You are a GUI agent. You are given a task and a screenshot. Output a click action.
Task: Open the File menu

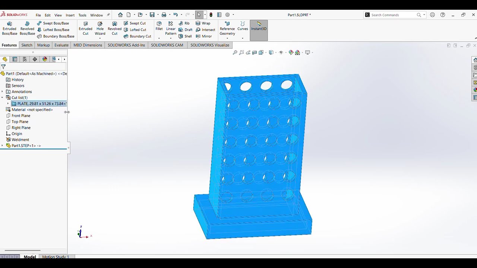point(38,15)
